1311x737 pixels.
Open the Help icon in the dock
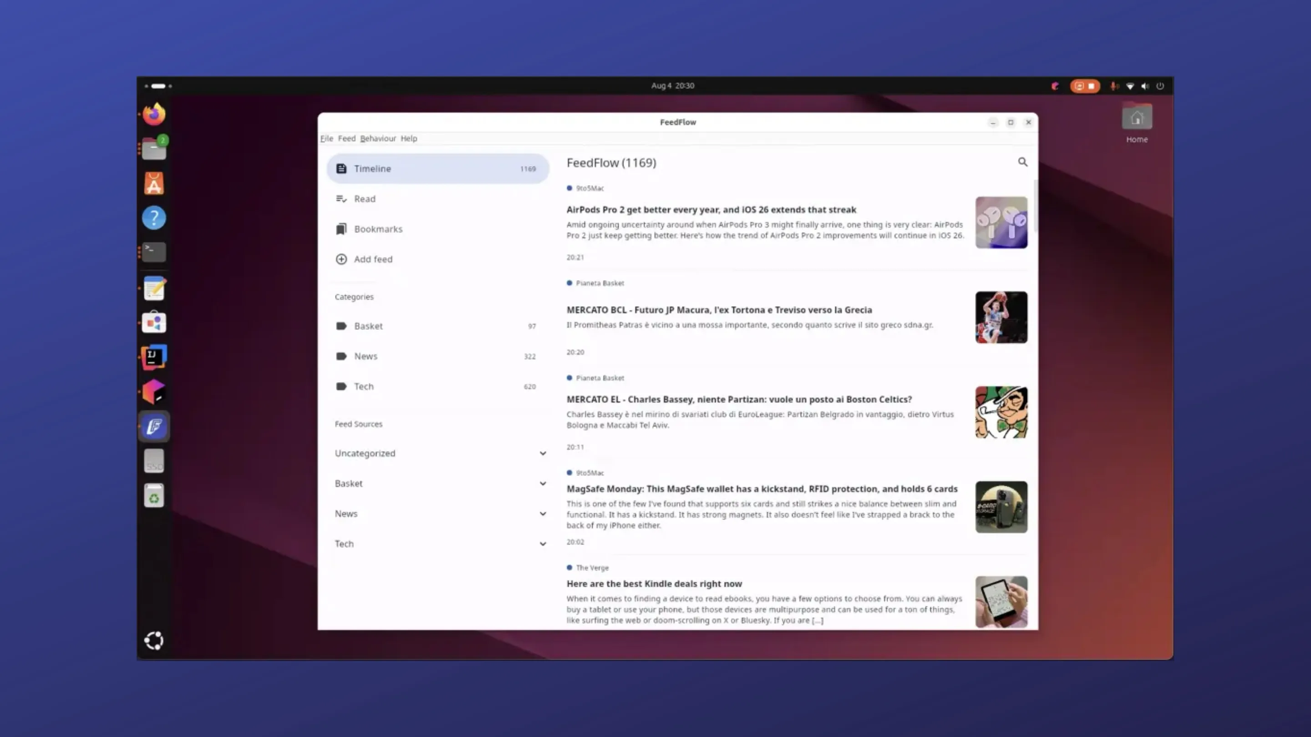154,218
